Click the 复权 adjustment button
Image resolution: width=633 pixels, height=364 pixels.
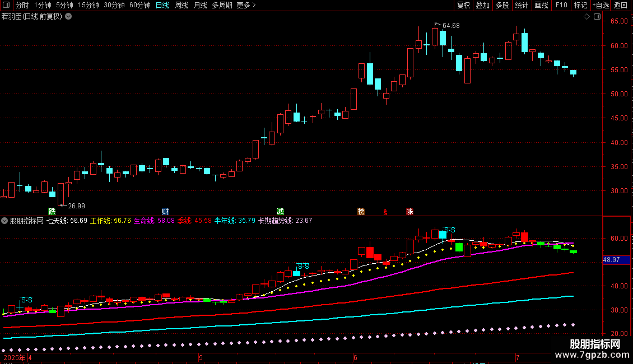pyautogui.click(x=463, y=5)
